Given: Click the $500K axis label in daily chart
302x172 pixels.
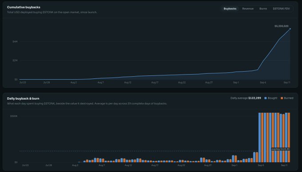Looking at the screenshot, I should (x=14, y=116).
